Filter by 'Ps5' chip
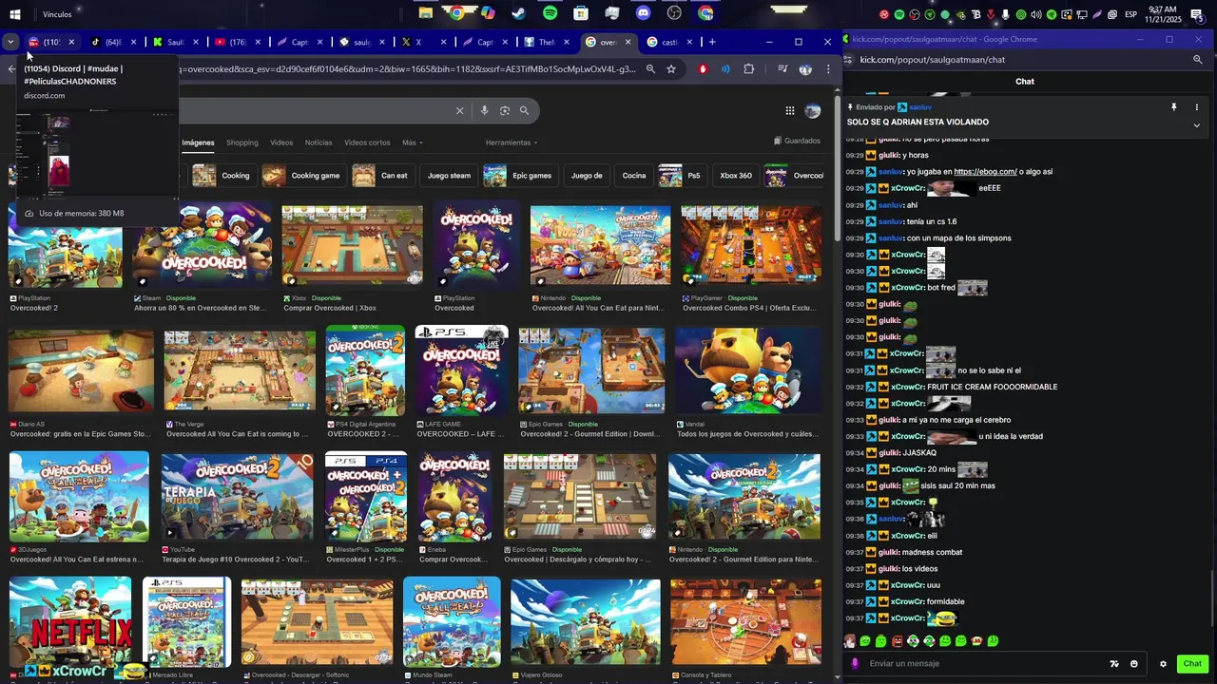The width and height of the screenshot is (1217, 684). click(684, 176)
